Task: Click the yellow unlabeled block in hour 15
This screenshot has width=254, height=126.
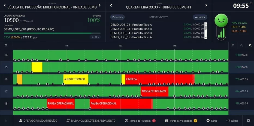Action: [x=37, y=67]
